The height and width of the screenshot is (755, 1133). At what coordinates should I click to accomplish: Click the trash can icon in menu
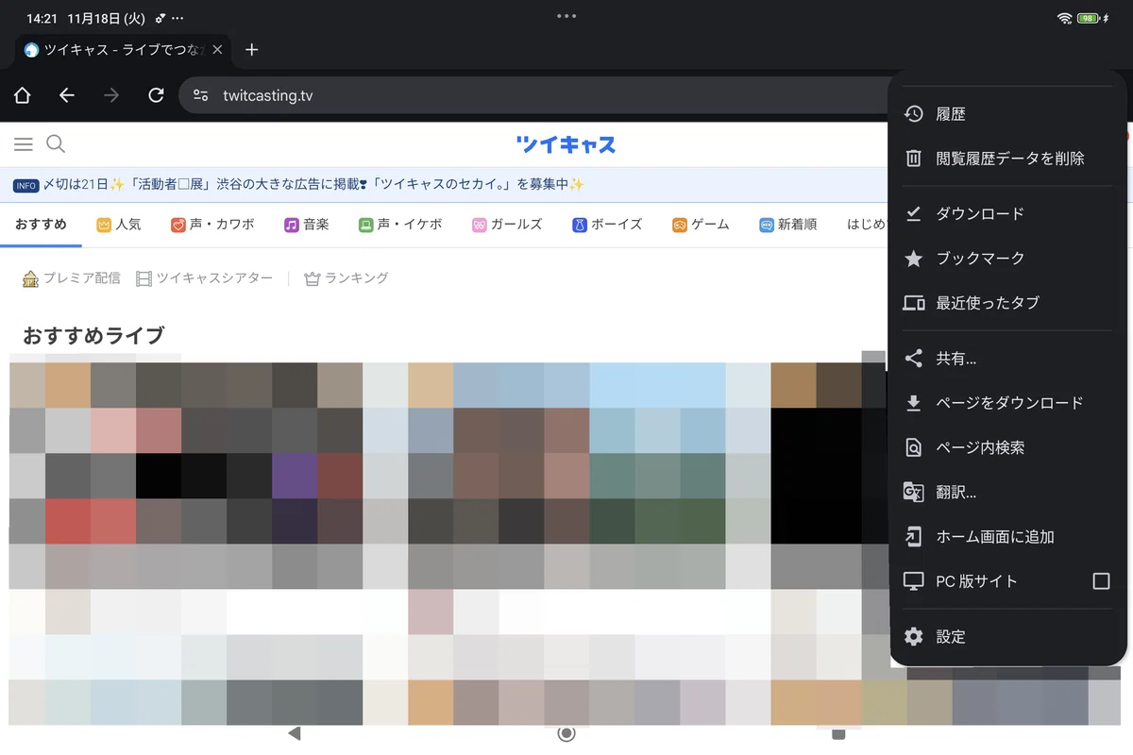point(913,159)
